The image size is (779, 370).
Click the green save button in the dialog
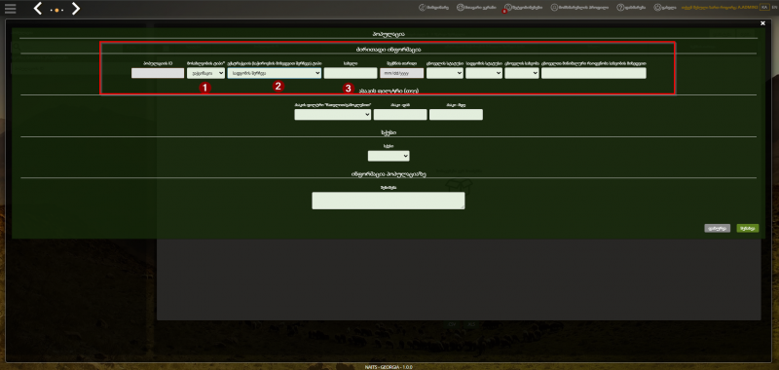coord(748,229)
